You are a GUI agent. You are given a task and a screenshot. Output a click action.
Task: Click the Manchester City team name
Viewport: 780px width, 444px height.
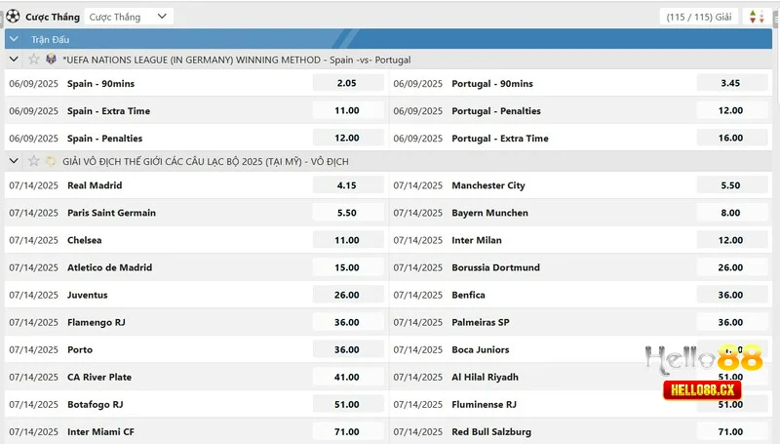[x=488, y=185]
